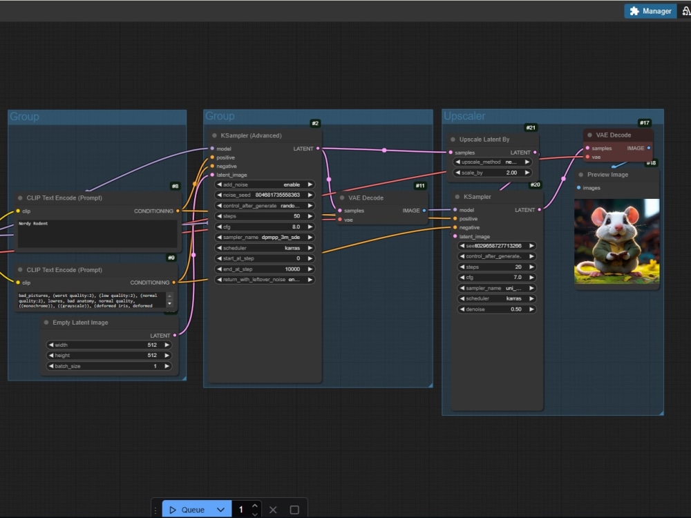691x518 pixels.
Task: Collapse the middle VAE Decode node #11
Action: 342,198
